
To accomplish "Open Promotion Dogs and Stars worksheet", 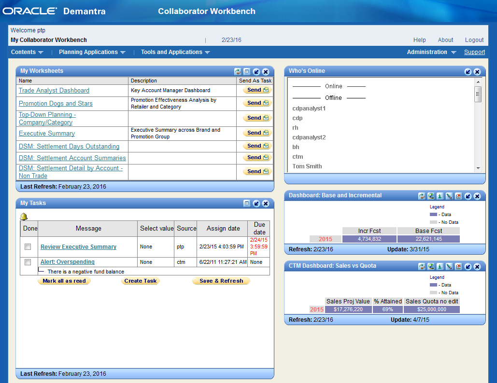I will coord(56,104).
